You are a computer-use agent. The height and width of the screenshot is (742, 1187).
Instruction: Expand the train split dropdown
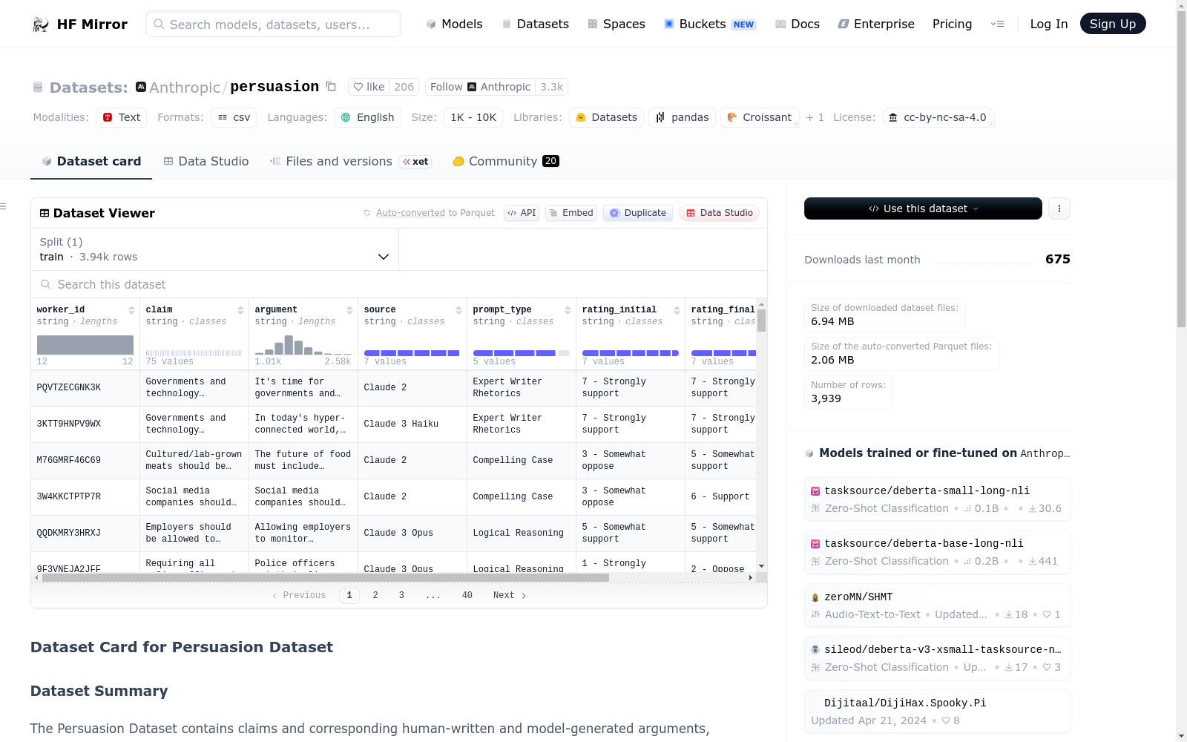(214, 249)
